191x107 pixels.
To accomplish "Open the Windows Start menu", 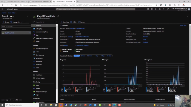I will [x=2, y=105].
